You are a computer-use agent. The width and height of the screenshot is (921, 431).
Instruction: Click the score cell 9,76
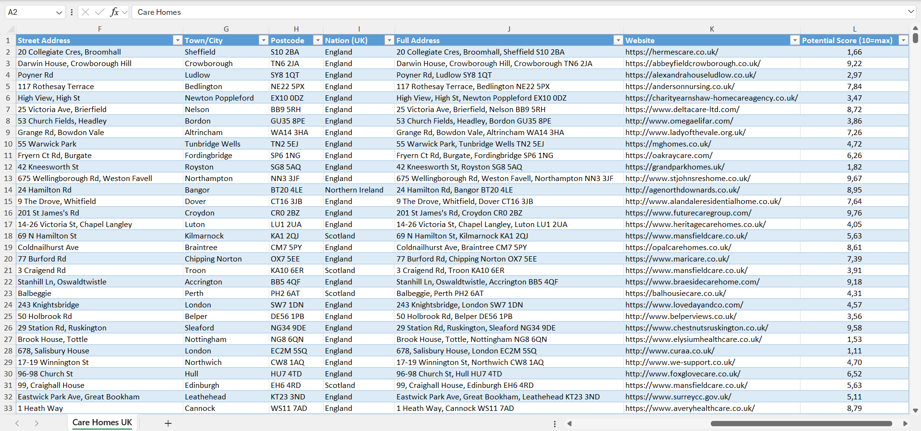[x=854, y=213]
